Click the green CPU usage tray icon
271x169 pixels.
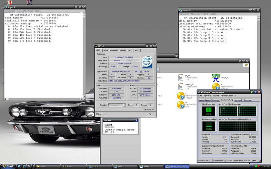tap(256, 166)
